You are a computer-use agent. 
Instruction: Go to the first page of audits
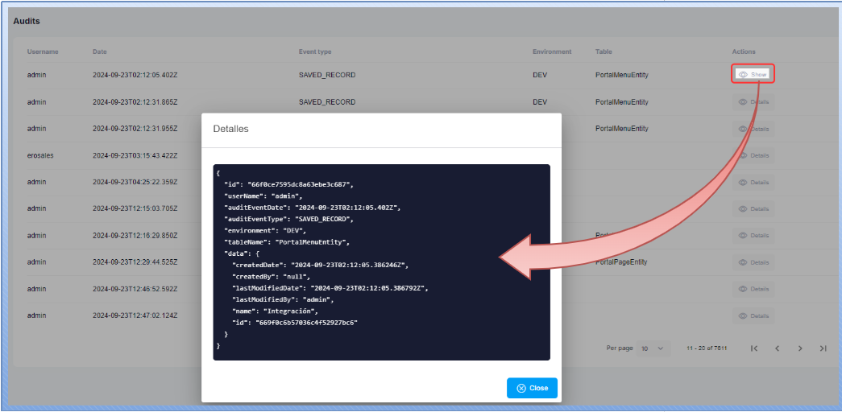753,348
